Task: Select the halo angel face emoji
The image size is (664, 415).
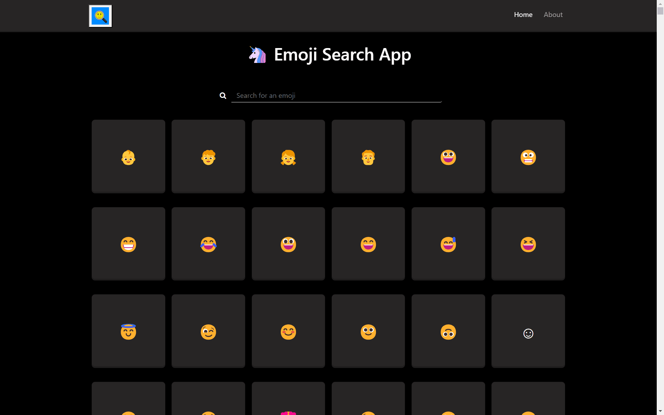Action: (128, 331)
